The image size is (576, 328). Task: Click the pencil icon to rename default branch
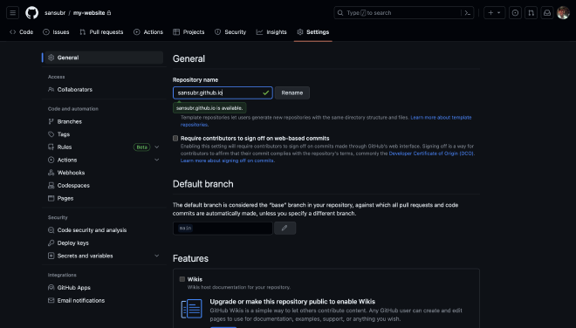pyautogui.click(x=285, y=228)
